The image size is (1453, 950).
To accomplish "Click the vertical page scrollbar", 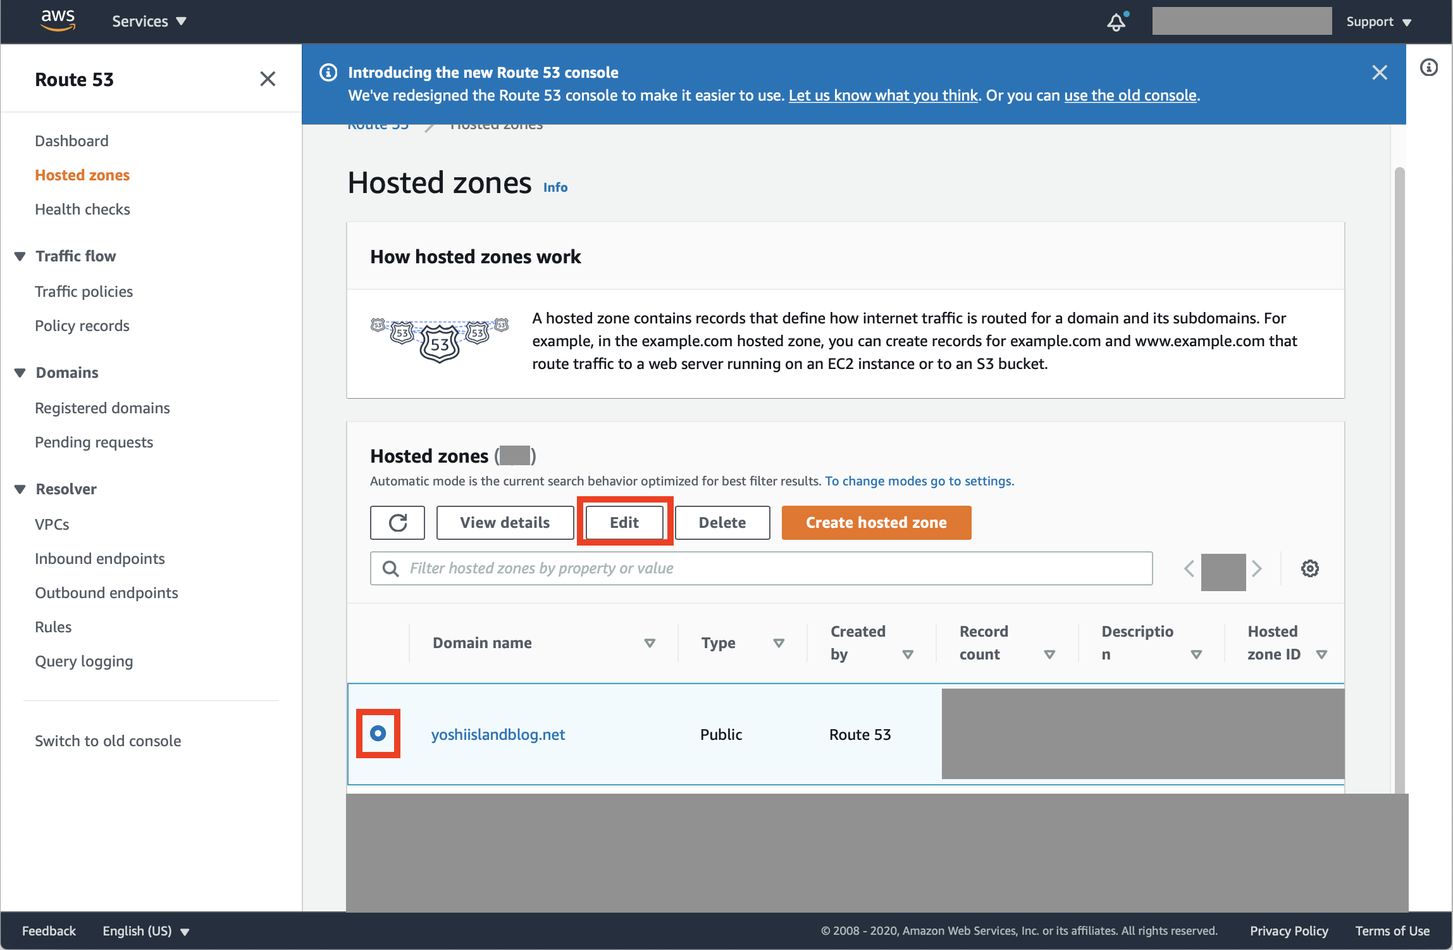I will pyautogui.click(x=1399, y=480).
